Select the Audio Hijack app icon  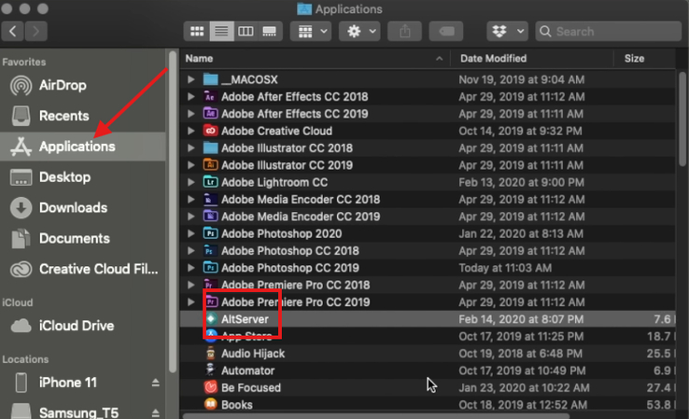click(x=211, y=353)
